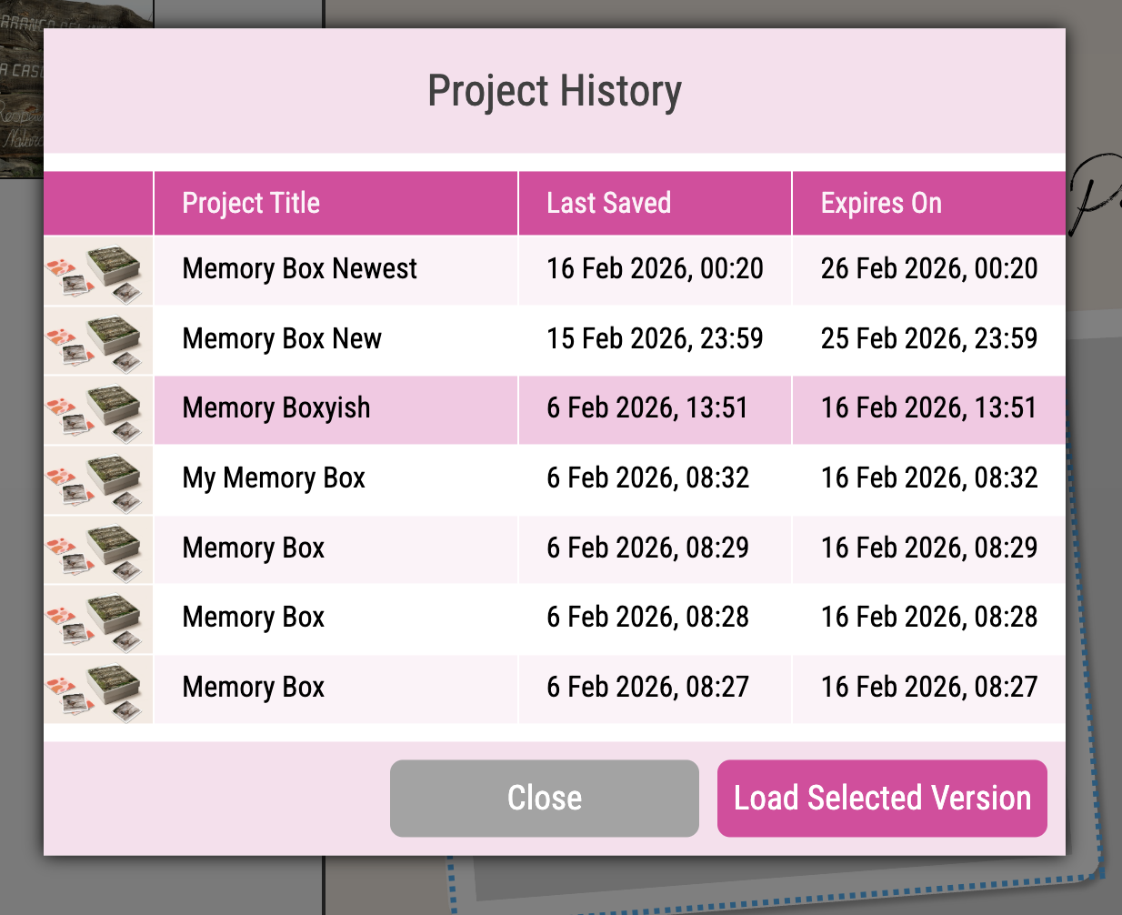Click the thumbnail beside the 08:28 Memory Box
Screen dimensions: 1122x915
[97, 618]
